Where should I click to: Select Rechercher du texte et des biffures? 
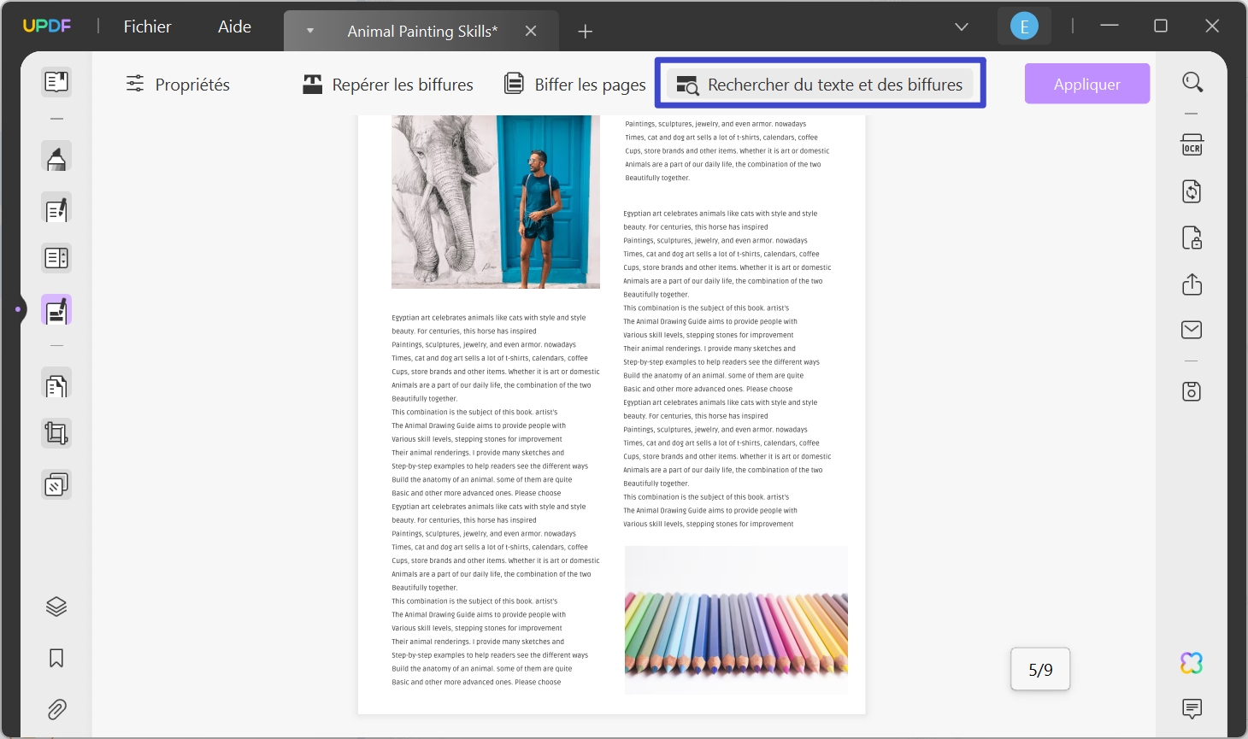click(x=820, y=84)
